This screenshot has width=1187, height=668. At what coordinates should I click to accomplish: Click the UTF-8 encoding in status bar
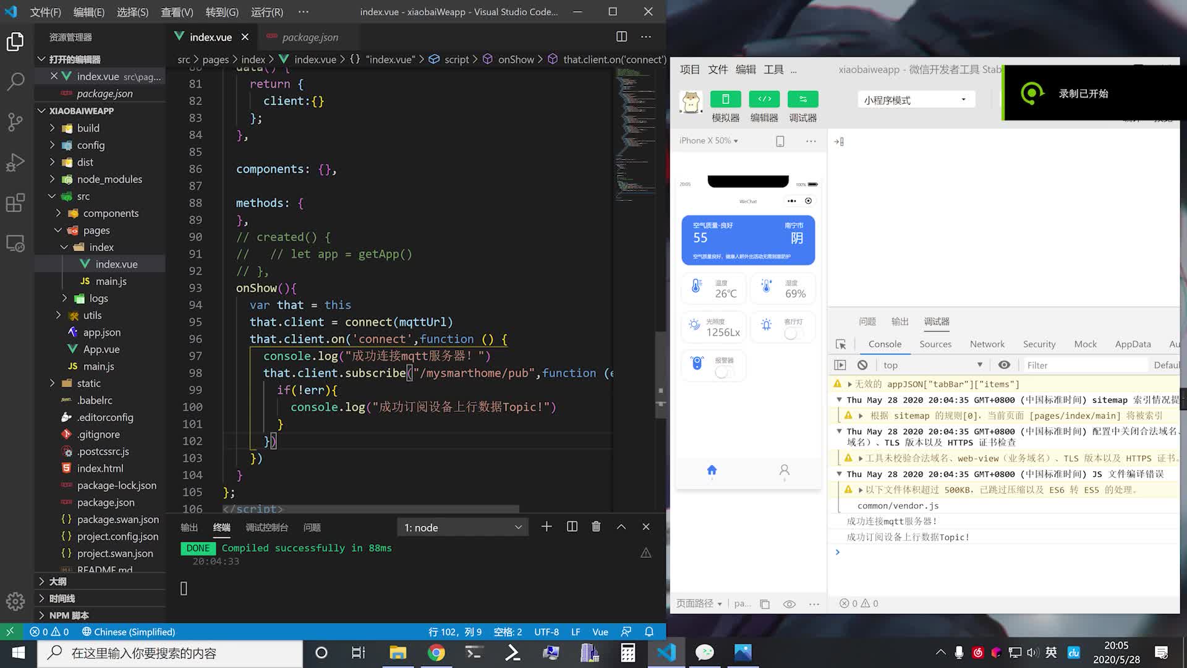point(547,632)
